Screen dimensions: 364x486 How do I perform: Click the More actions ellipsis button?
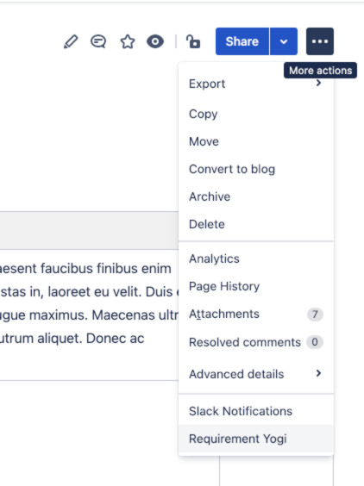[320, 41]
